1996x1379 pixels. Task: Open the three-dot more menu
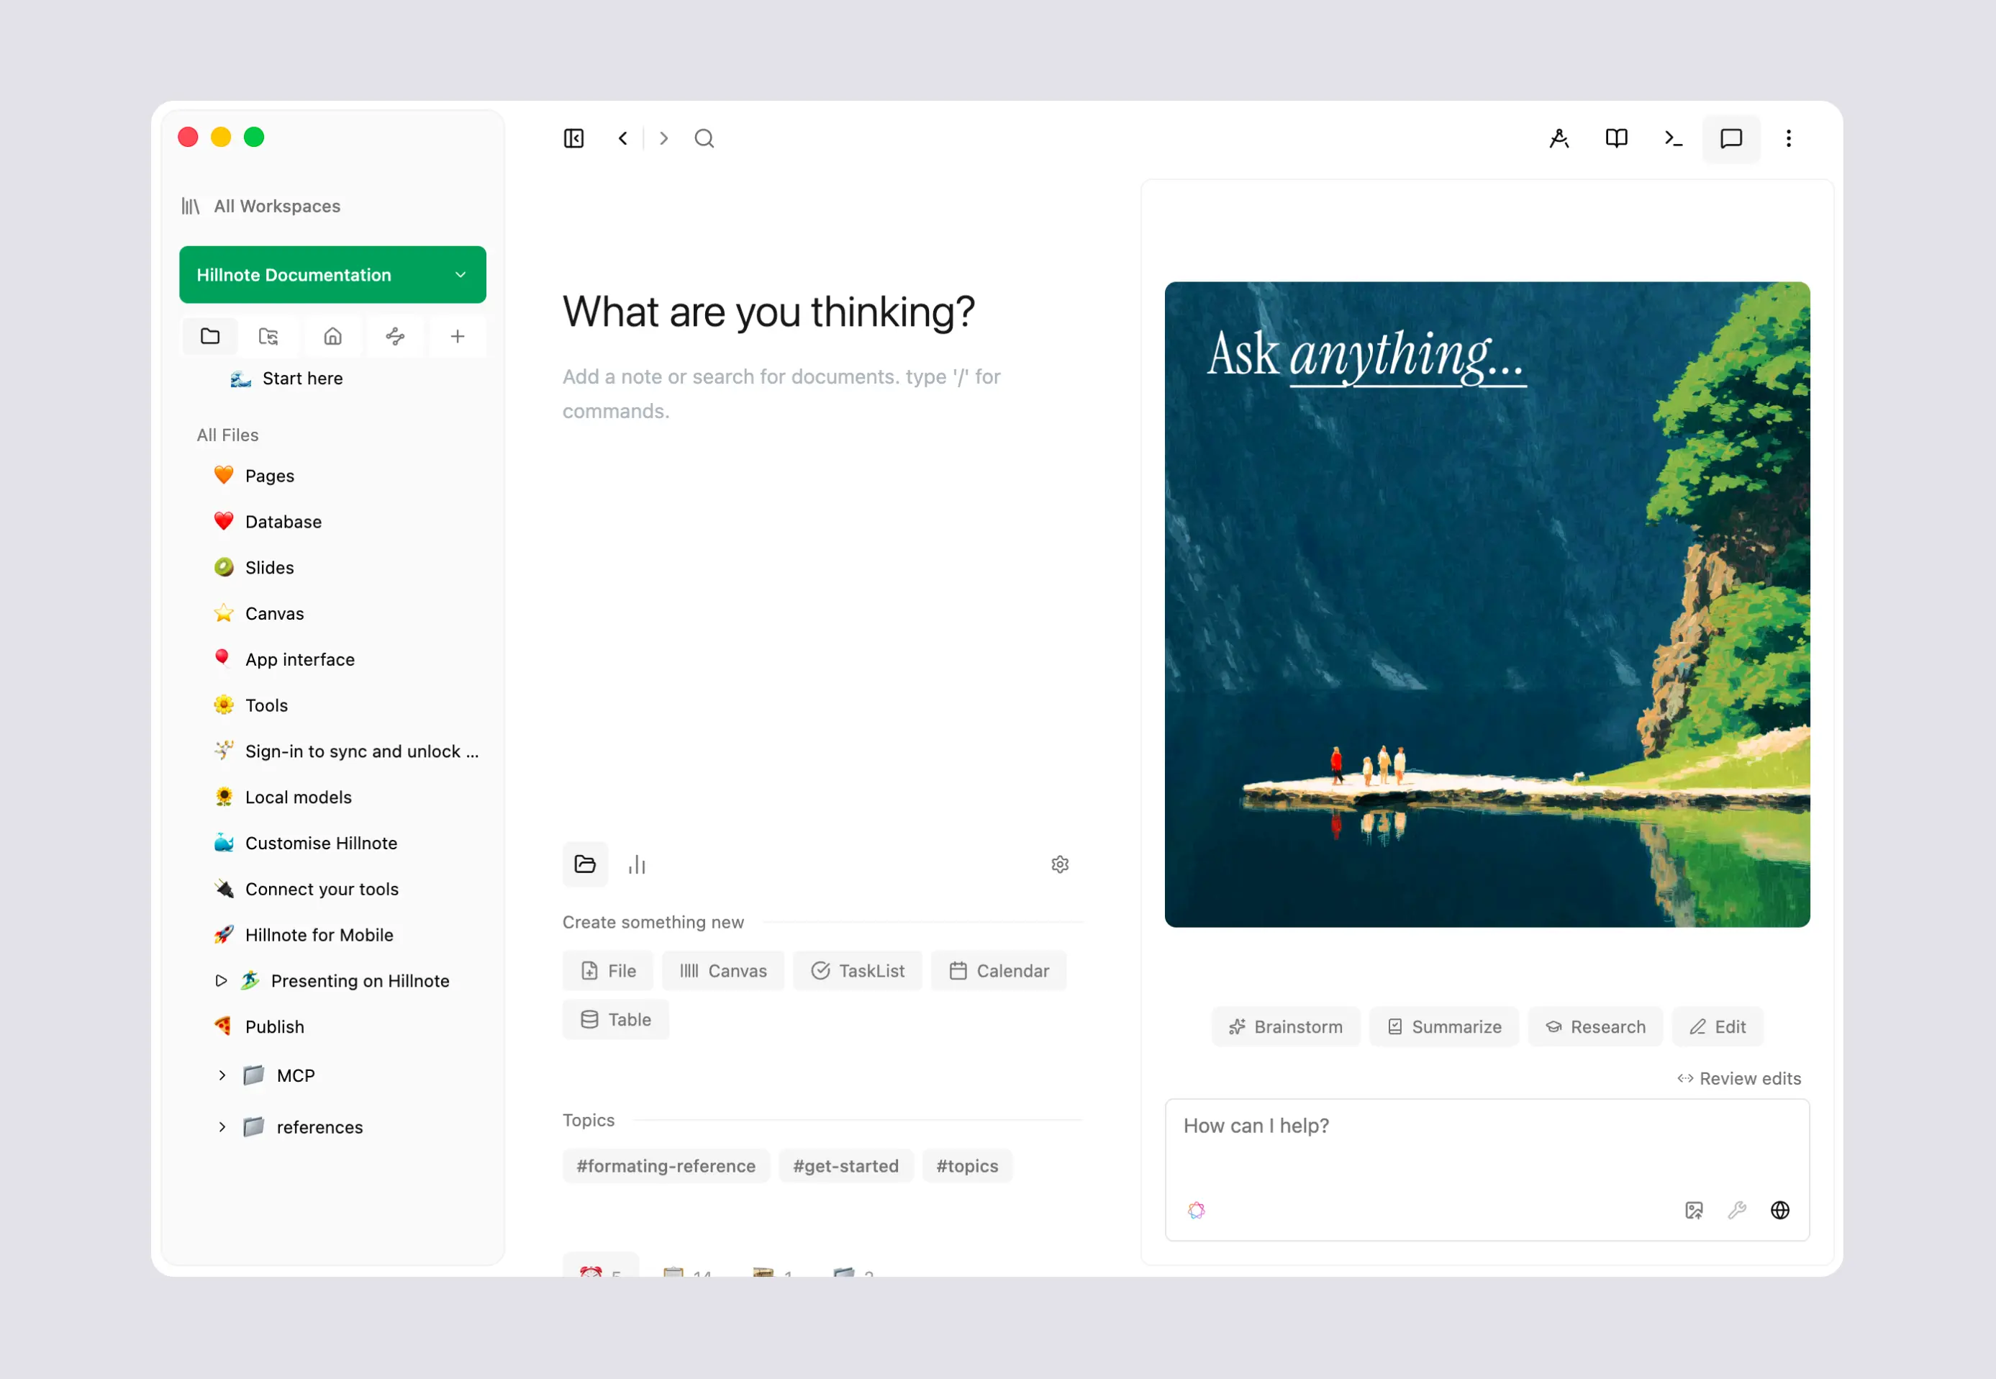pos(1789,138)
